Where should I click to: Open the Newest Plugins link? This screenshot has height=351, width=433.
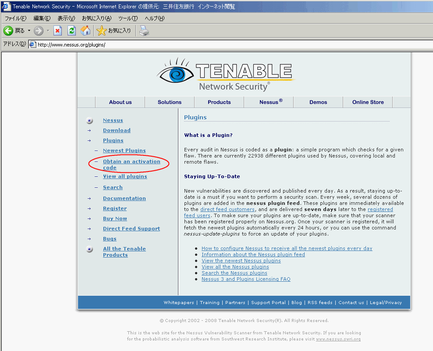point(124,150)
